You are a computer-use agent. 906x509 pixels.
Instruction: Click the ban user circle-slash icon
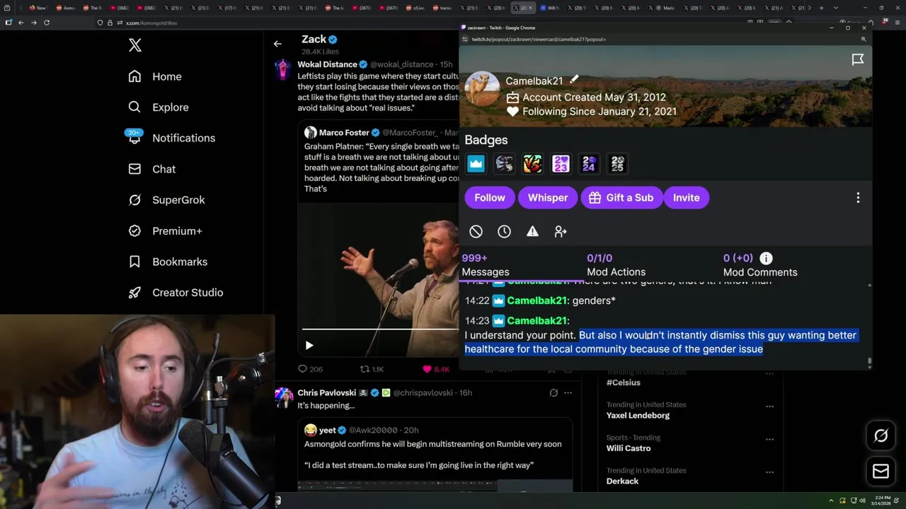(x=476, y=231)
